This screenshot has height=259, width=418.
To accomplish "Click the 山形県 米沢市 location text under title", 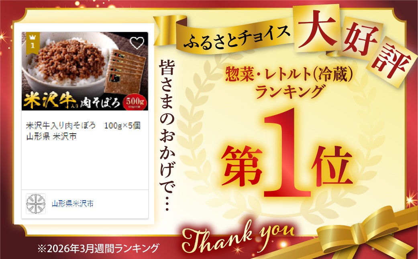I will tap(51, 136).
